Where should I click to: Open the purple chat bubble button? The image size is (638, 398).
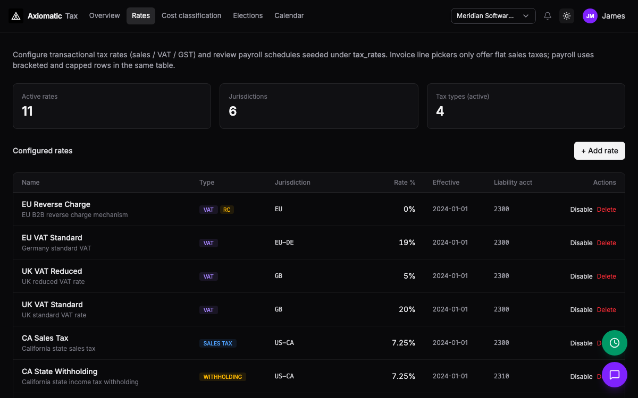615,375
